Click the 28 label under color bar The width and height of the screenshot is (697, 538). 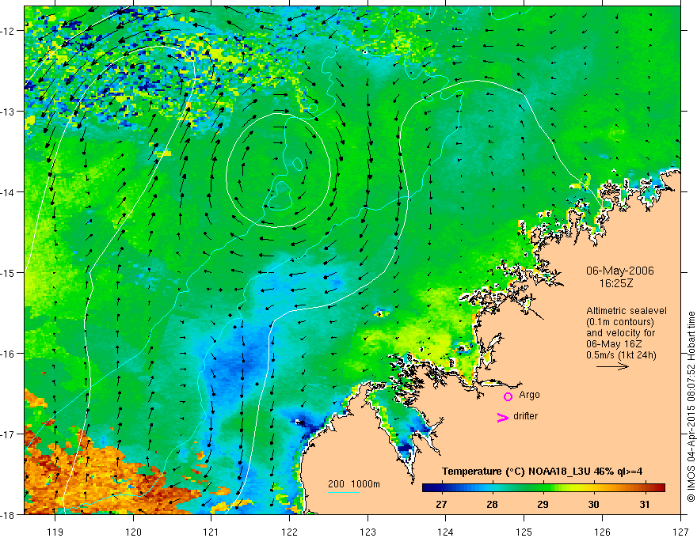pyautogui.click(x=492, y=504)
